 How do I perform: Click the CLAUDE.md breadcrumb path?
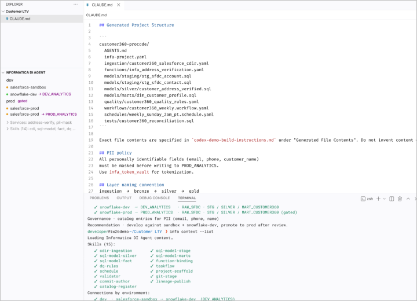point(96,15)
